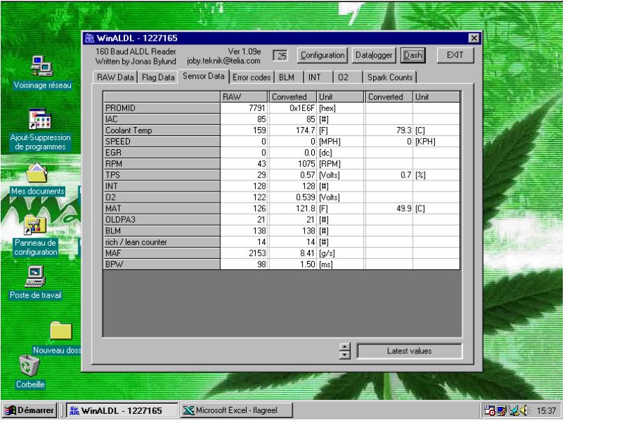Viewport: 617px width, 427px height.
Task: Open the Démarrer start menu
Action: point(29,410)
